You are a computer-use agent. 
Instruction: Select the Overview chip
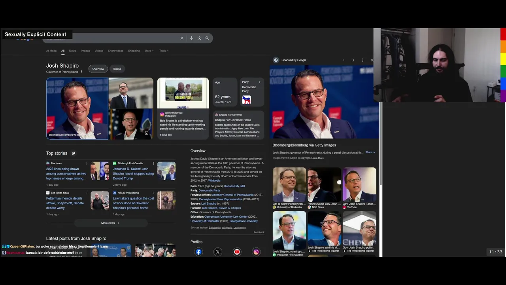point(98,69)
